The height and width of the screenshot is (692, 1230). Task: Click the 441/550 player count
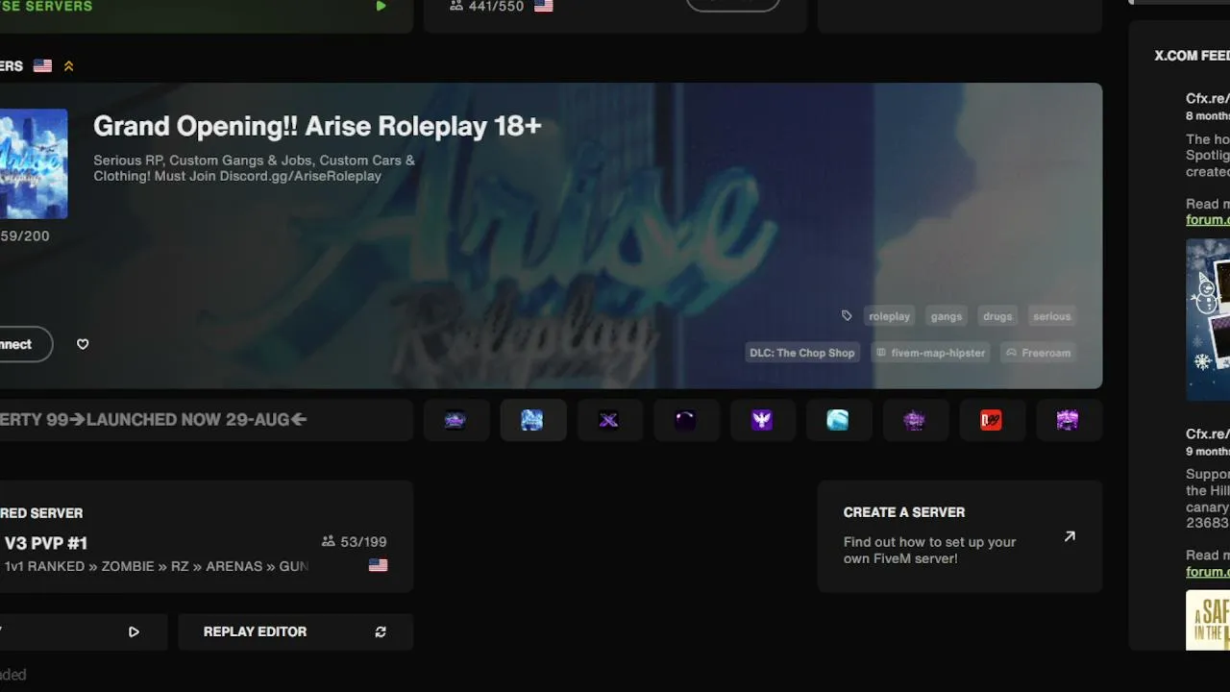(498, 6)
